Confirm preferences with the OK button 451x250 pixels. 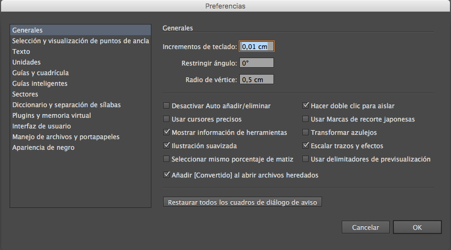click(417, 228)
